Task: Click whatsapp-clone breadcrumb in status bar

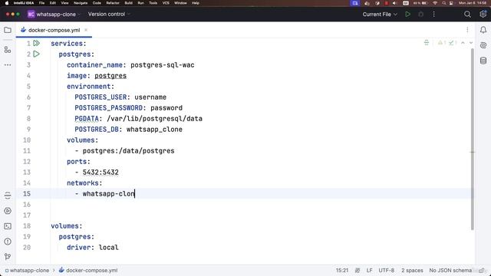Action: 27,271
